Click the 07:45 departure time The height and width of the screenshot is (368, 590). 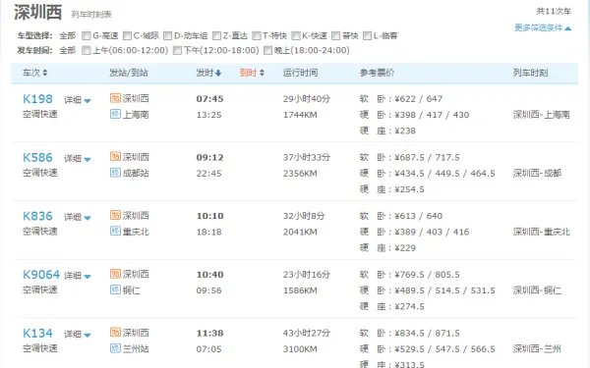[x=209, y=99]
